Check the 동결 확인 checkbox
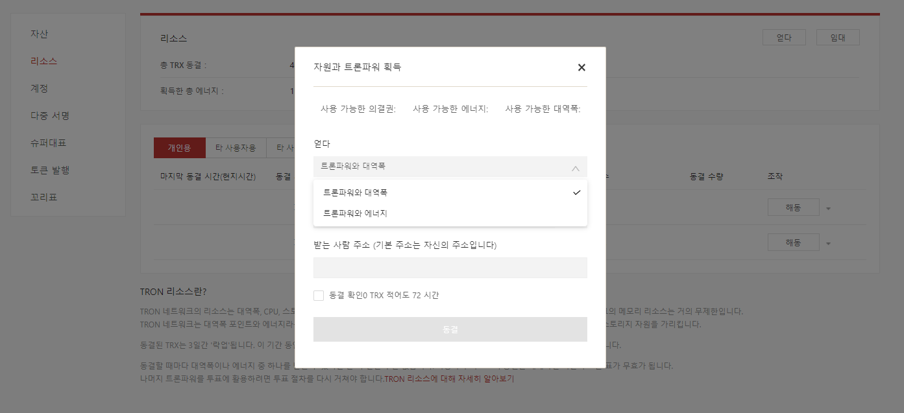This screenshot has height=413, width=904. (x=319, y=296)
